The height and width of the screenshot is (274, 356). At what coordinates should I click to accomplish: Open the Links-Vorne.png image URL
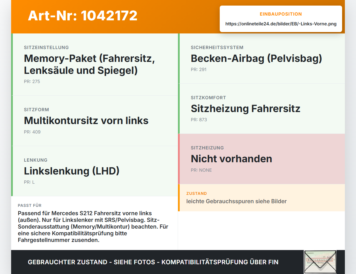pyautogui.click(x=281, y=24)
